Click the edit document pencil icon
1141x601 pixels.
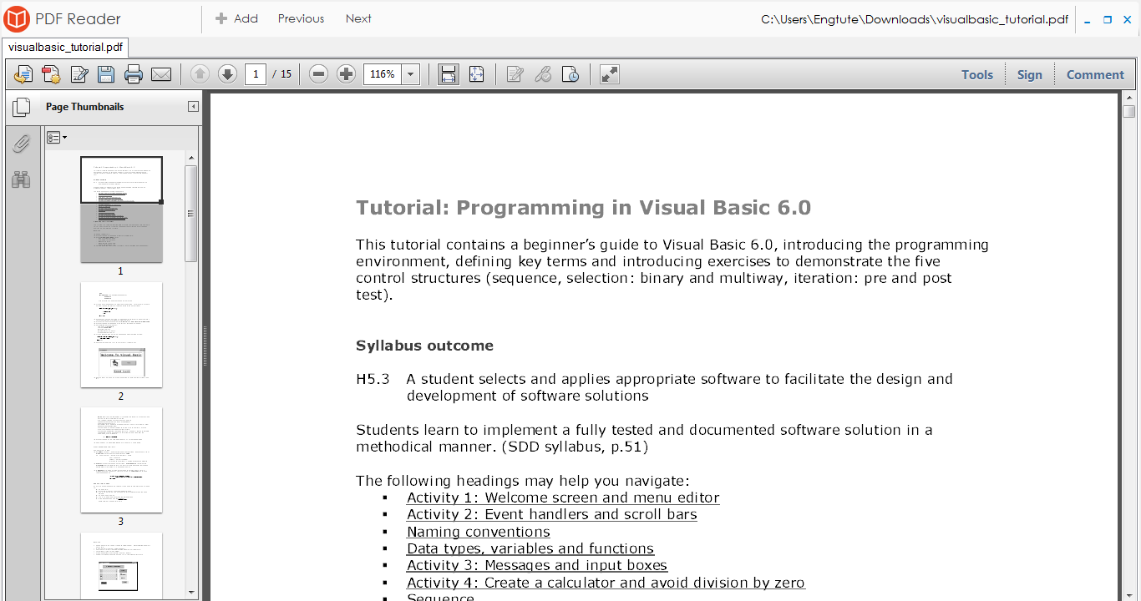click(79, 75)
